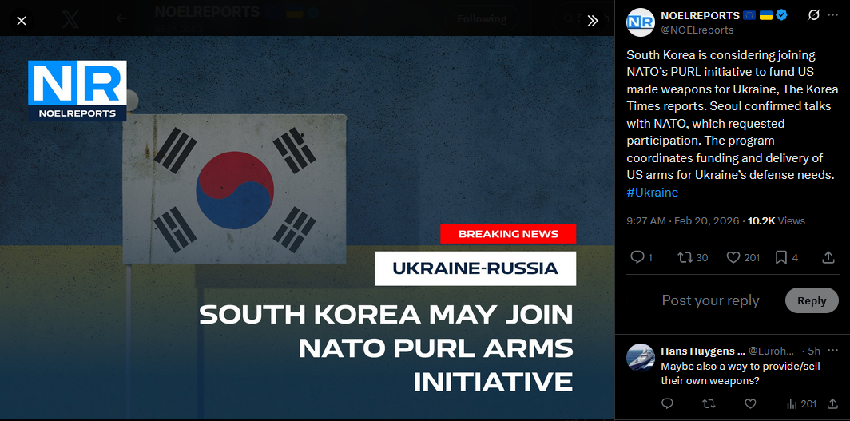View the 10.2K Views analytics

click(x=777, y=221)
